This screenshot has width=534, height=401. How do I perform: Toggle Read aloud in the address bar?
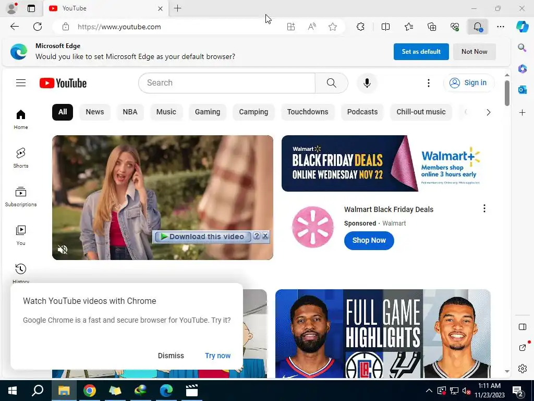pos(312,27)
